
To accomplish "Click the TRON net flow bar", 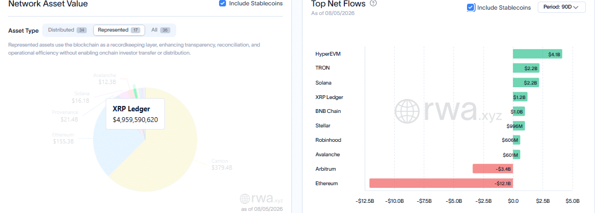I will click(526, 68).
